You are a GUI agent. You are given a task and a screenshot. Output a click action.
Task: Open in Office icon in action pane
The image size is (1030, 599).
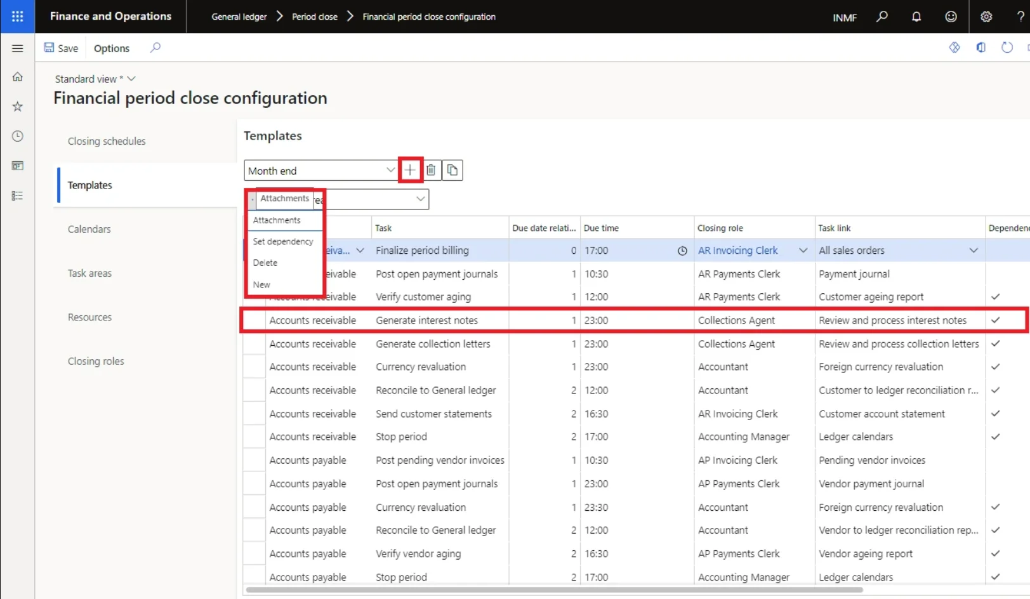pos(981,48)
